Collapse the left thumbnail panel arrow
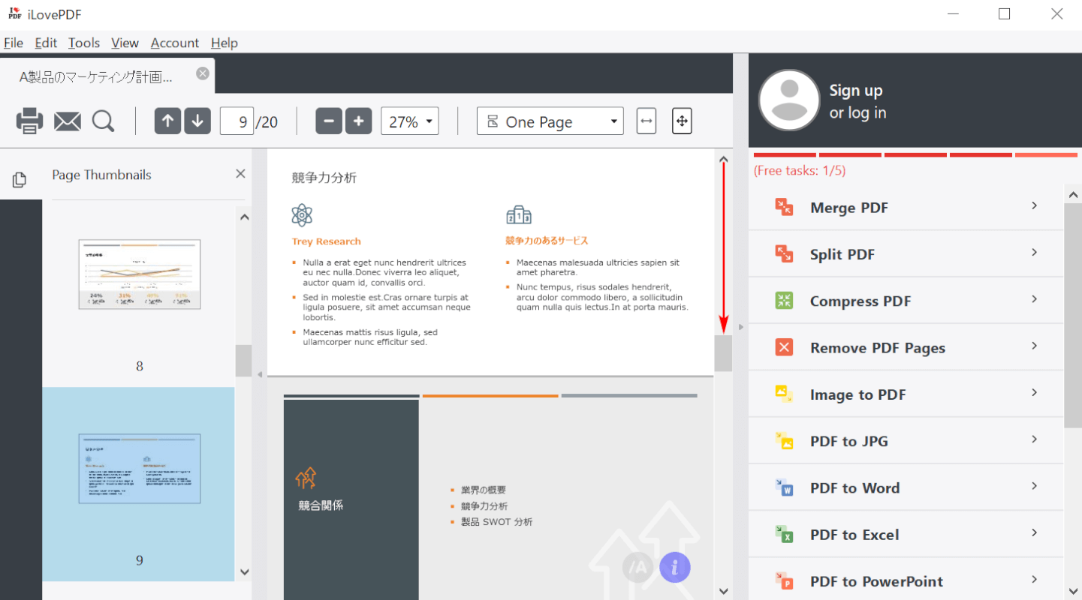The image size is (1082, 600). (260, 373)
